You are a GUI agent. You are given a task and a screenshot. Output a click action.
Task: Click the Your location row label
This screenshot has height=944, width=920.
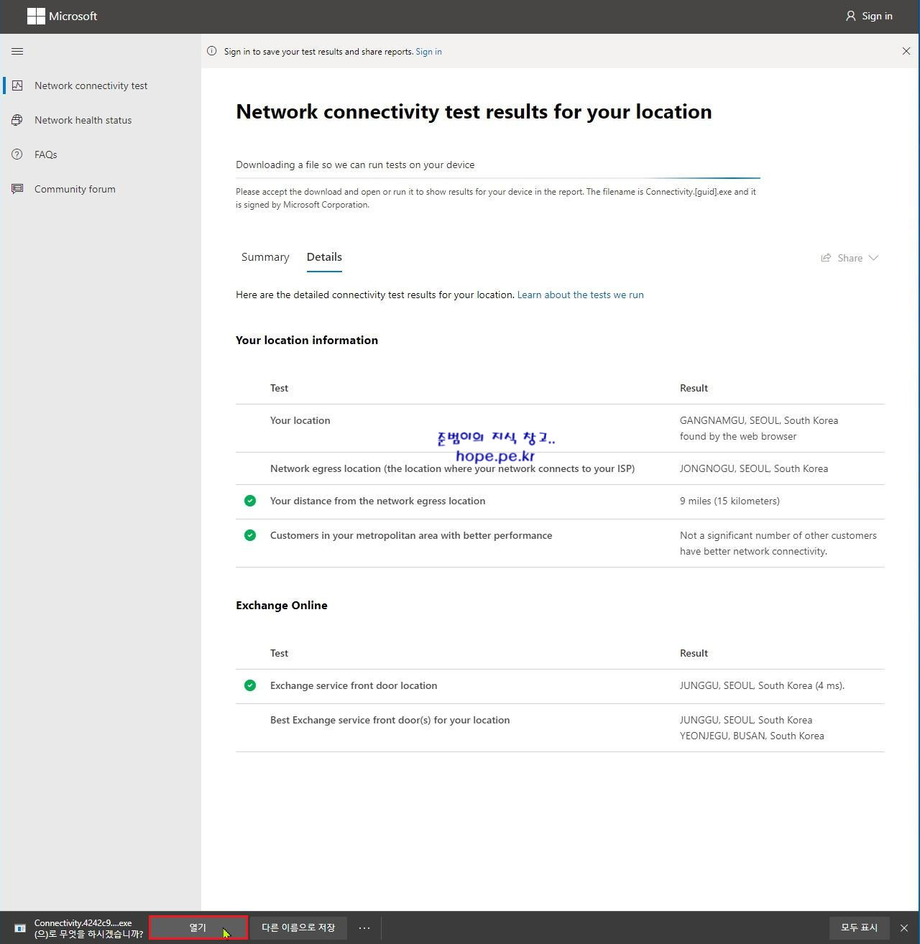coord(300,420)
